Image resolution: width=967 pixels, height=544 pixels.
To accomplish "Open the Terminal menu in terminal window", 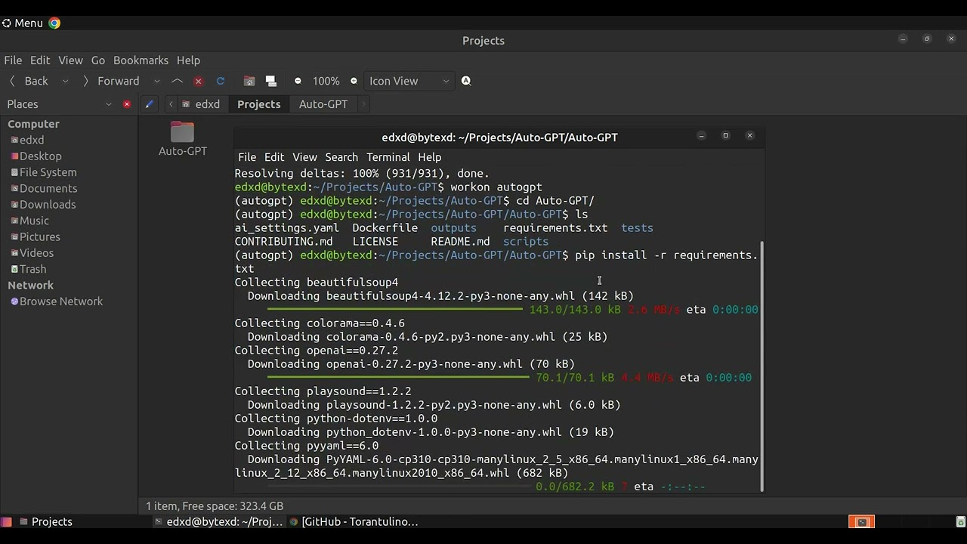I will pyautogui.click(x=388, y=157).
